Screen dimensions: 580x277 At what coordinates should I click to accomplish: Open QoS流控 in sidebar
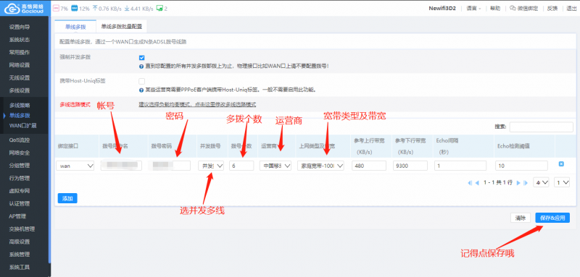(x=20, y=140)
